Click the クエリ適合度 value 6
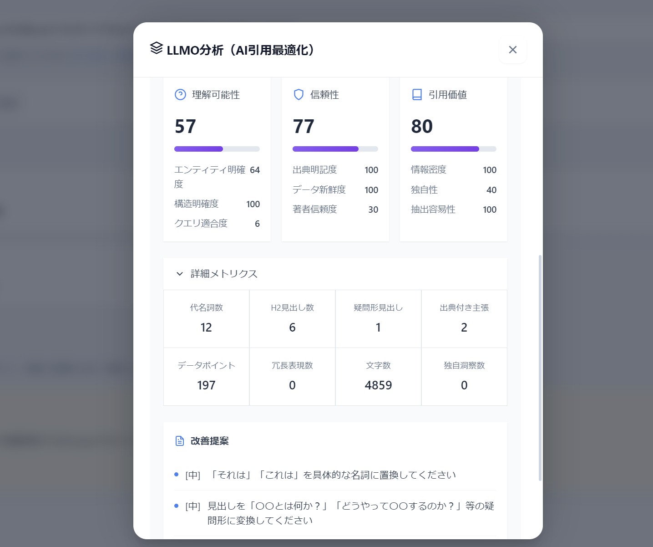 click(x=257, y=224)
